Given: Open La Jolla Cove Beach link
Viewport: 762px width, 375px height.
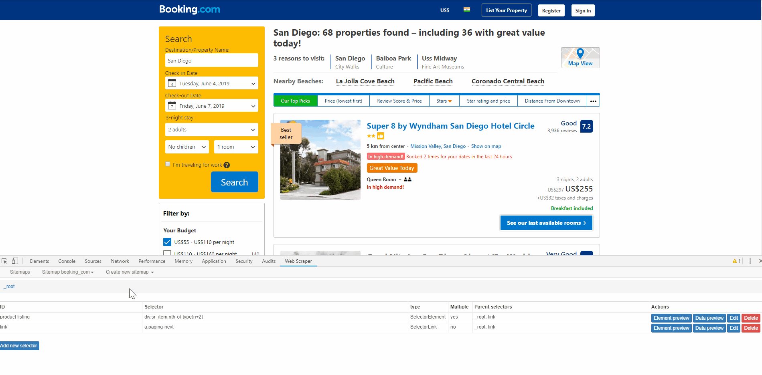Looking at the screenshot, I should click(365, 81).
